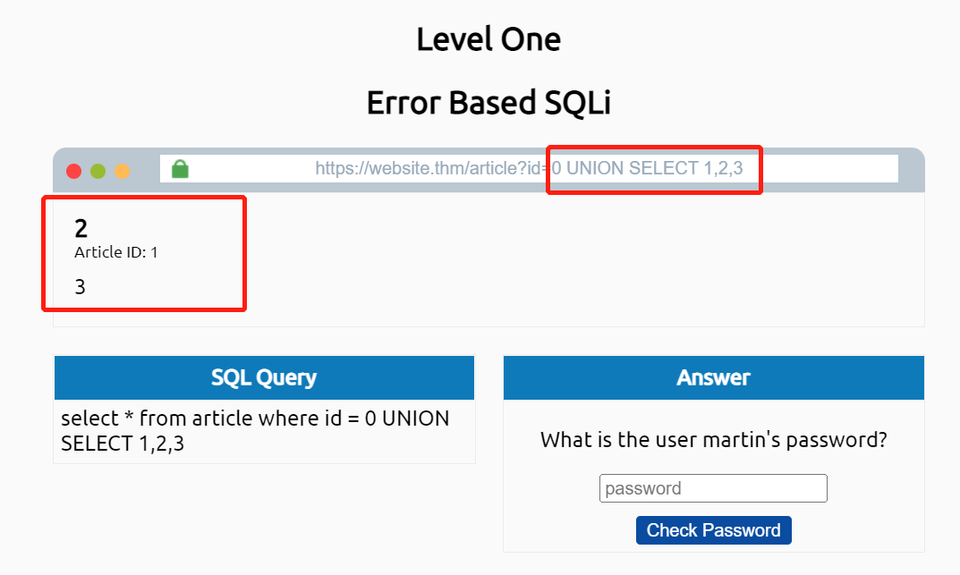Click the "SQL Query" panel header
This screenshot has width=960, height=575.
pyautogui.click(x=264, y=377)
